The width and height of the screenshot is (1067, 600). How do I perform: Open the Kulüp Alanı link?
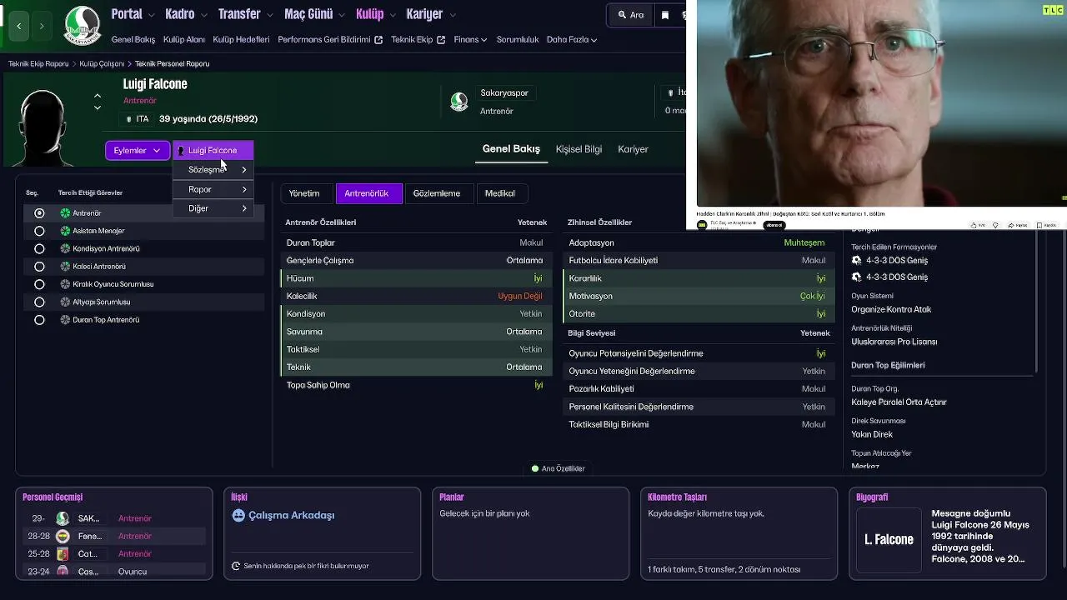(184, 39)
